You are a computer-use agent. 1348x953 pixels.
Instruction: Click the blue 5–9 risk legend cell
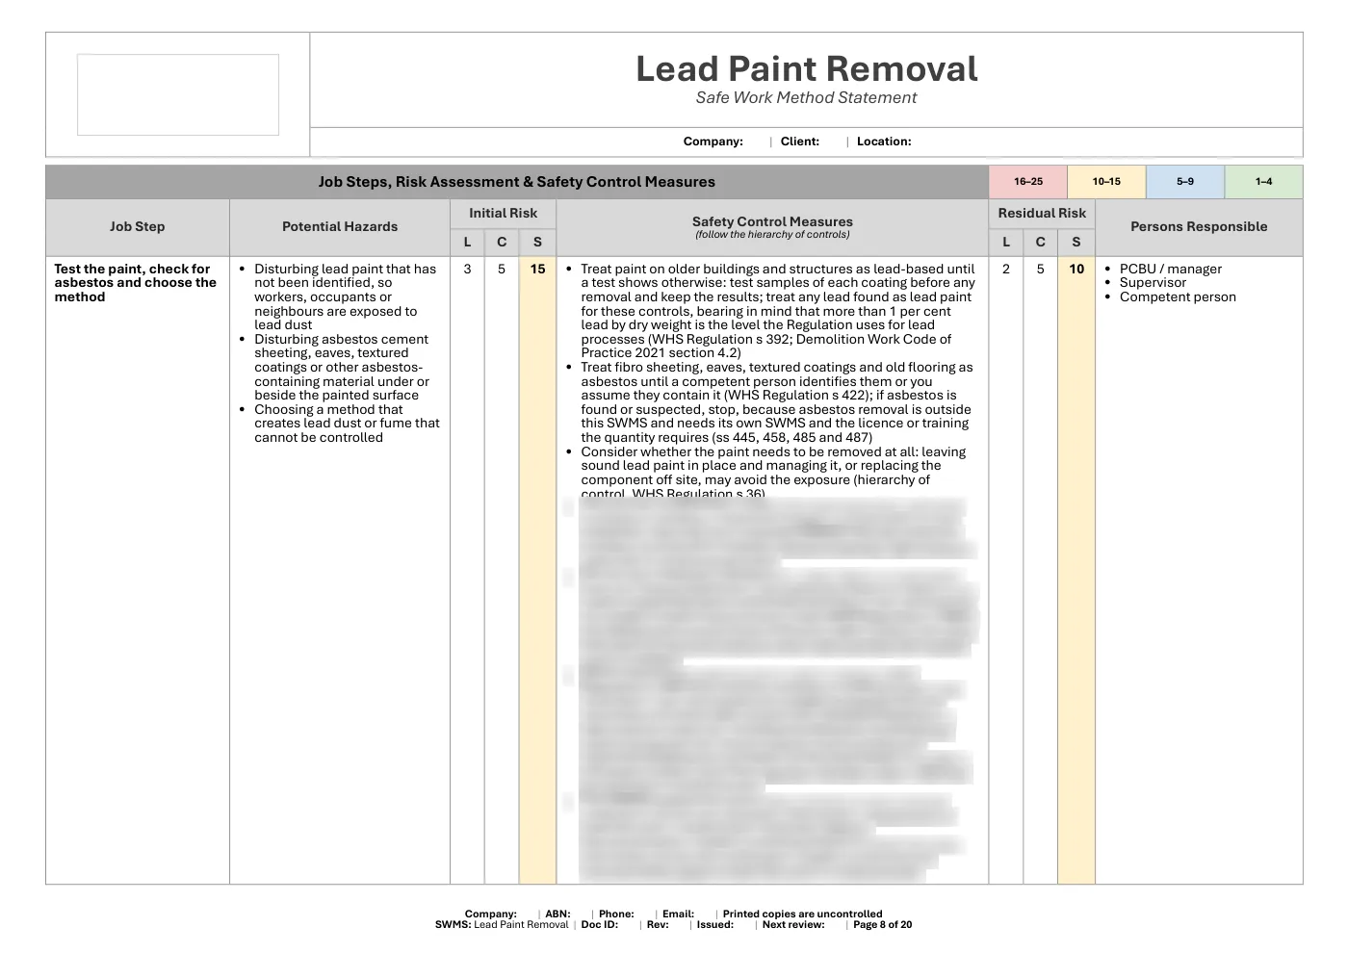tap(1185, 182)
